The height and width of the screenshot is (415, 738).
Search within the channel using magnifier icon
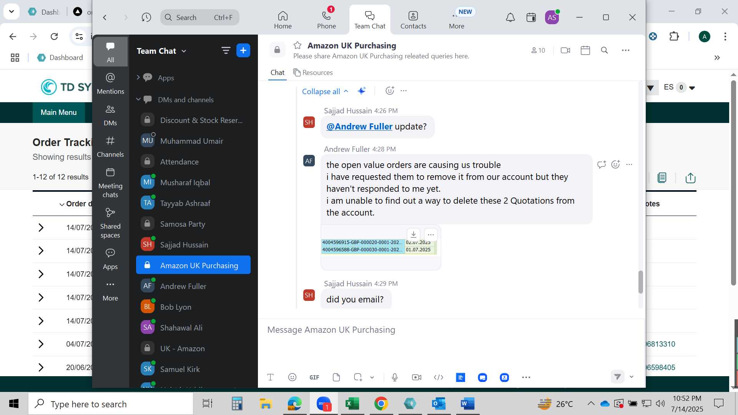pyautogui.click(x=605, y=50)
